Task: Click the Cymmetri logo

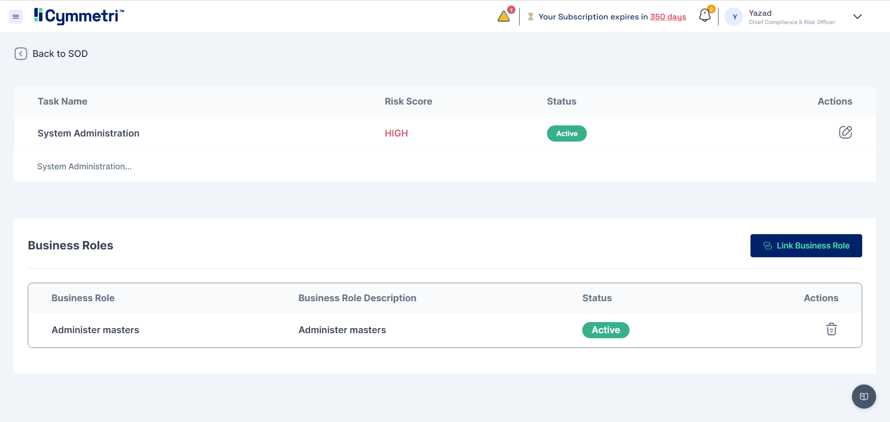Action: 79,16
